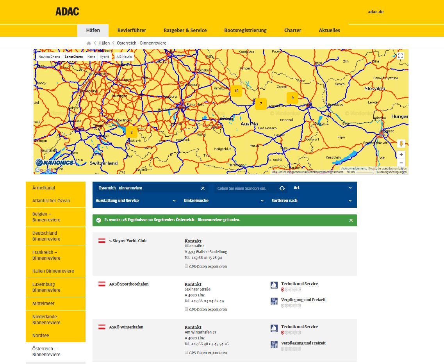Dismiss the green results notification
444x364 pixels.
tap(351, 220)
